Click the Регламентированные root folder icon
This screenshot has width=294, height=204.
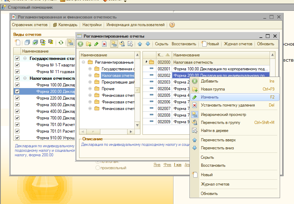90,62
